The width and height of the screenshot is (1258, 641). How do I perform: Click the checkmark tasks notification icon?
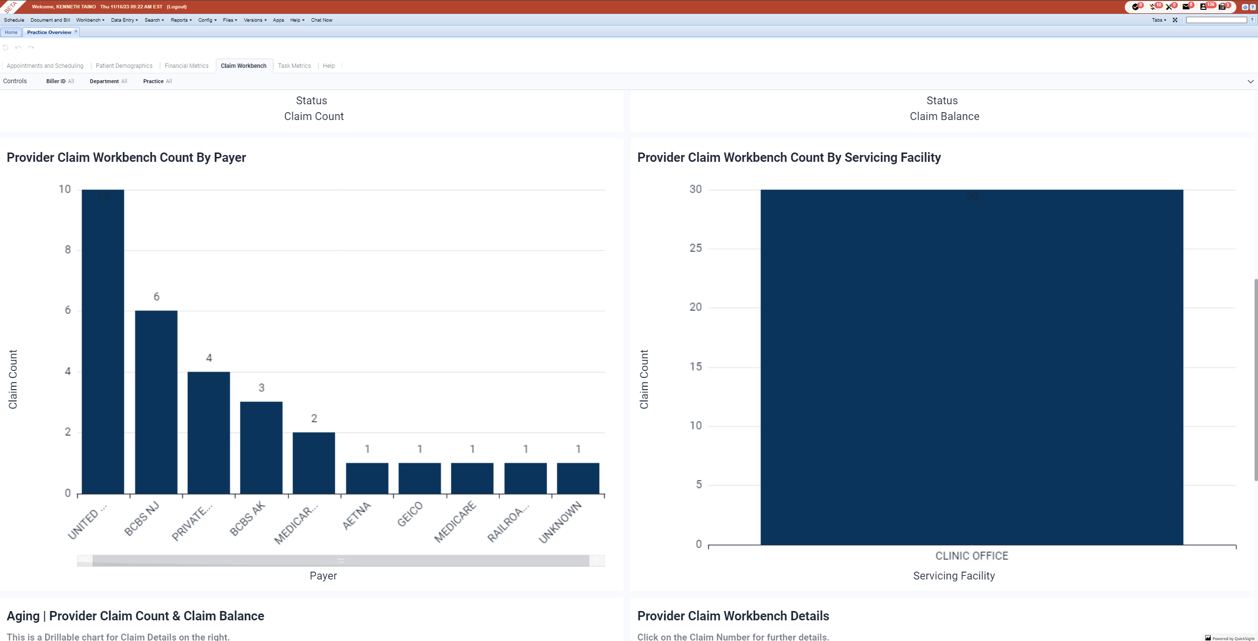pos(1135,7)
